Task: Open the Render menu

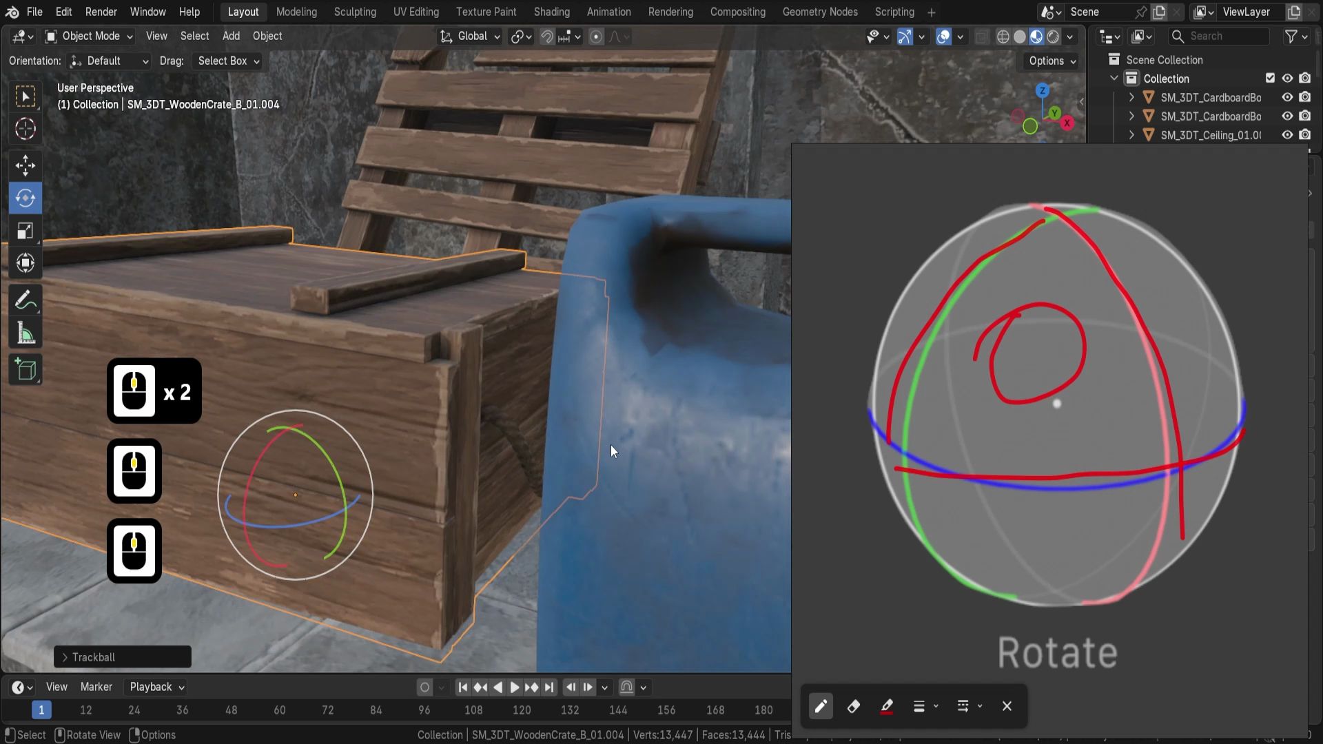Action: [x=101, y=12]
